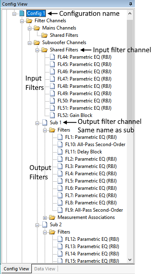The width and height of the screenshot is (153, 274).
Task: Click the Measurement Associations folder icon
Action: (x=52, y=217)
